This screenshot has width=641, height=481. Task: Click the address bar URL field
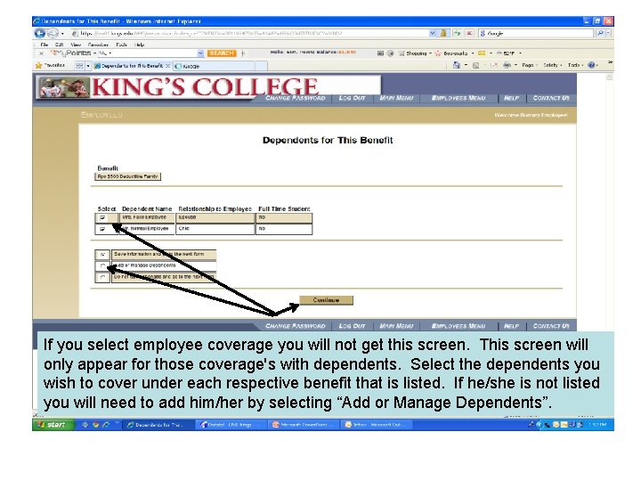pos(249,34)
